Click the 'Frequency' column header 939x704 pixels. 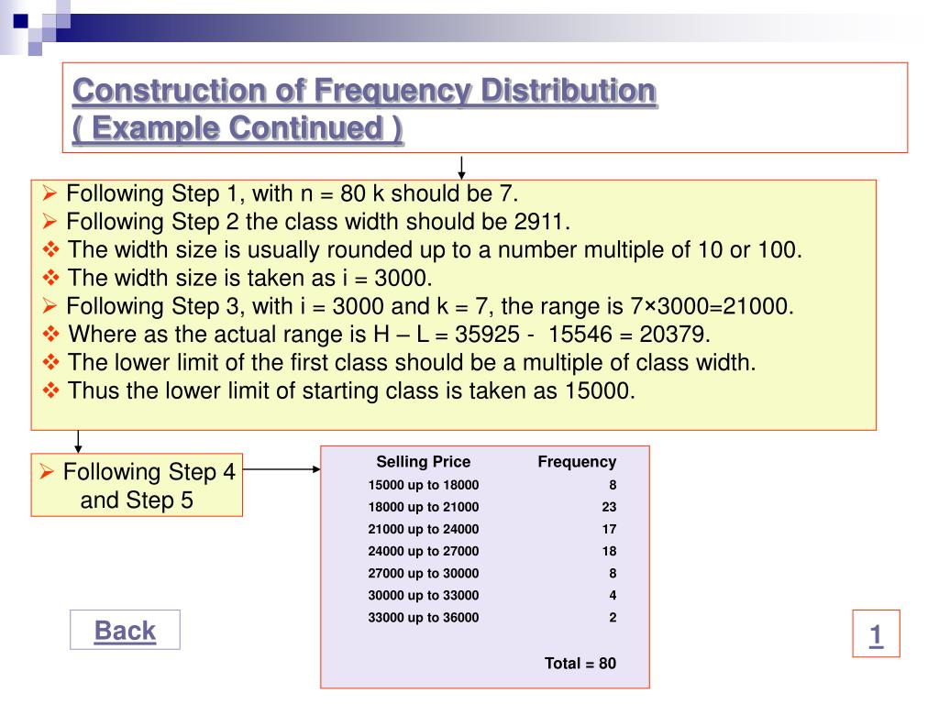pos(577,462)
